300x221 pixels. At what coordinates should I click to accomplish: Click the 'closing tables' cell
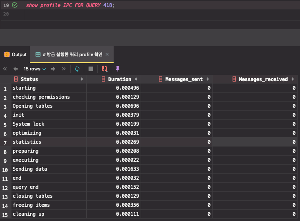tap(49, 196)
